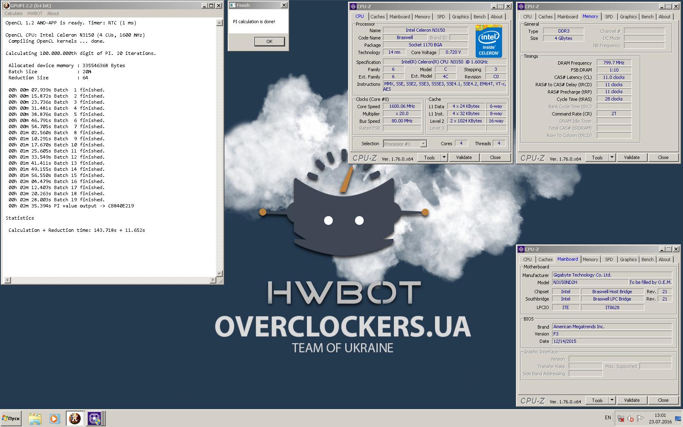Click Validate in CPU window

coord(464,157)
